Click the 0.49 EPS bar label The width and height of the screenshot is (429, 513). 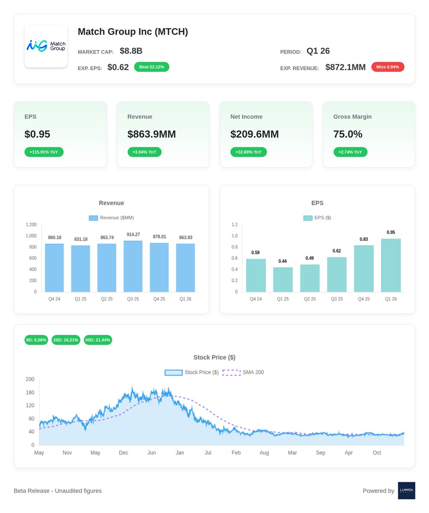pos(310,258)
